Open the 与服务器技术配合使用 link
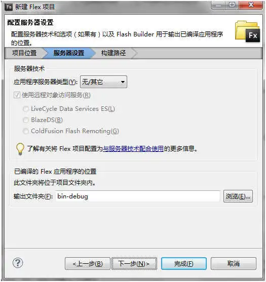 (x=133, y=149)
